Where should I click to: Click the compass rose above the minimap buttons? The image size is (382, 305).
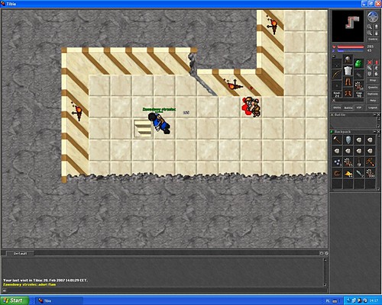pyautogui.click(x=373, y=17)
